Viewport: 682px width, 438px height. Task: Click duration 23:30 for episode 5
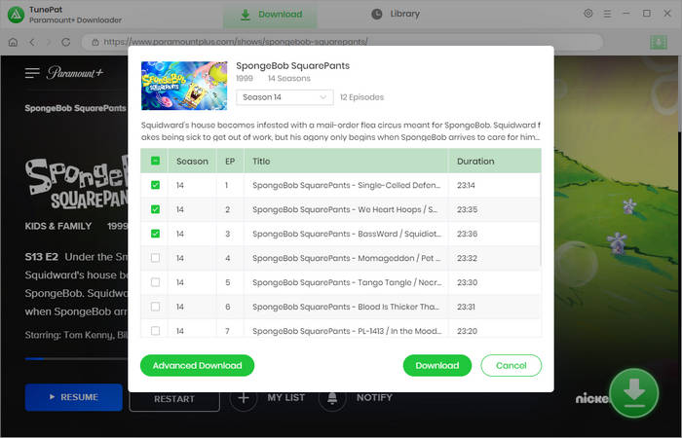[x=467, y=282]
